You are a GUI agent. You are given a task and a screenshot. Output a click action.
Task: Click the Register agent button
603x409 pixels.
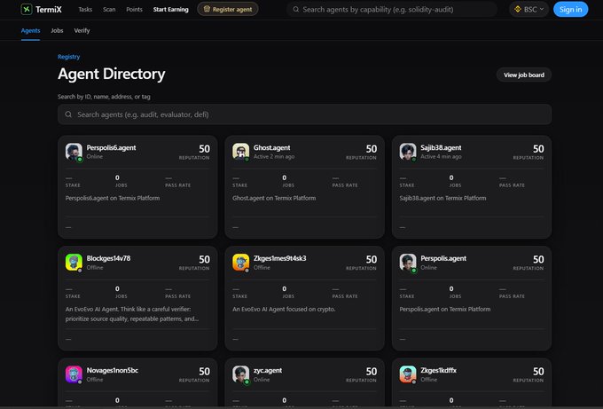point(228,9)
